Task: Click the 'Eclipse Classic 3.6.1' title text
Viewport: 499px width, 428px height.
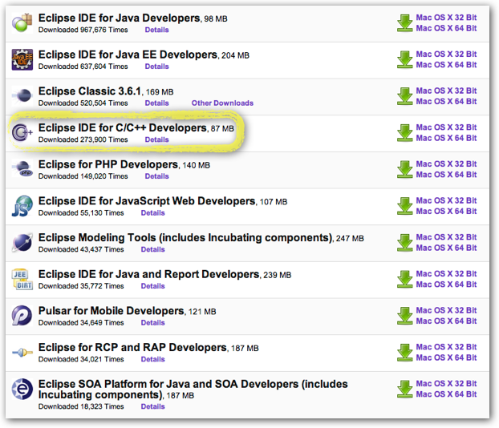Action: pos(89,91)
